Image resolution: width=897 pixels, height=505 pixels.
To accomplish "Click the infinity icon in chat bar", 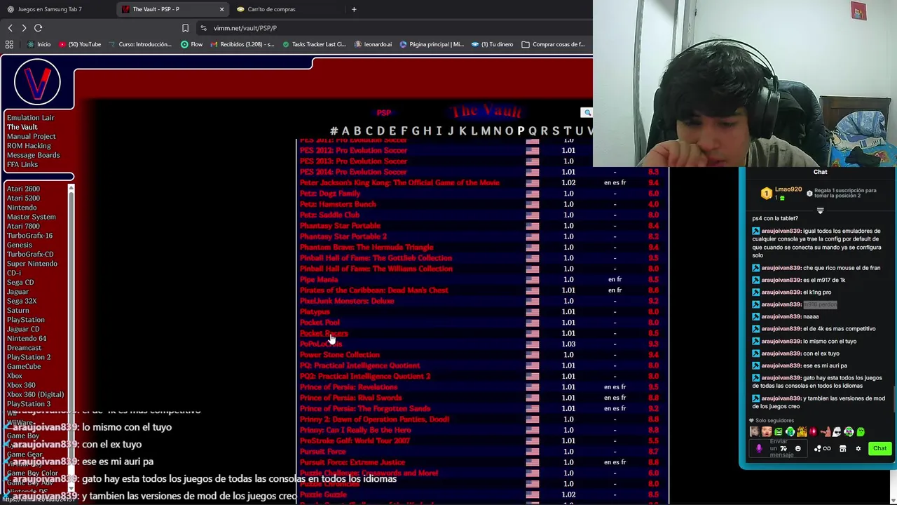I will pos(827,449).
